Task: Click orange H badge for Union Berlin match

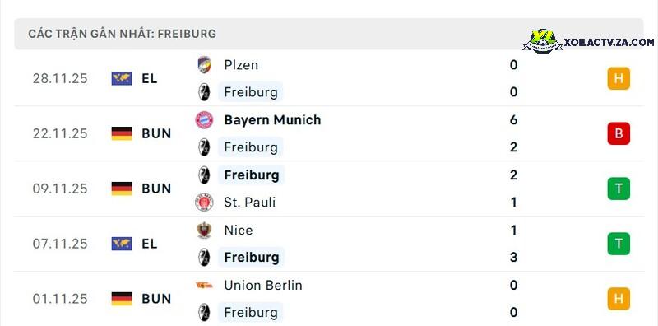Action: pyautogui.click(x=619, y=299)
